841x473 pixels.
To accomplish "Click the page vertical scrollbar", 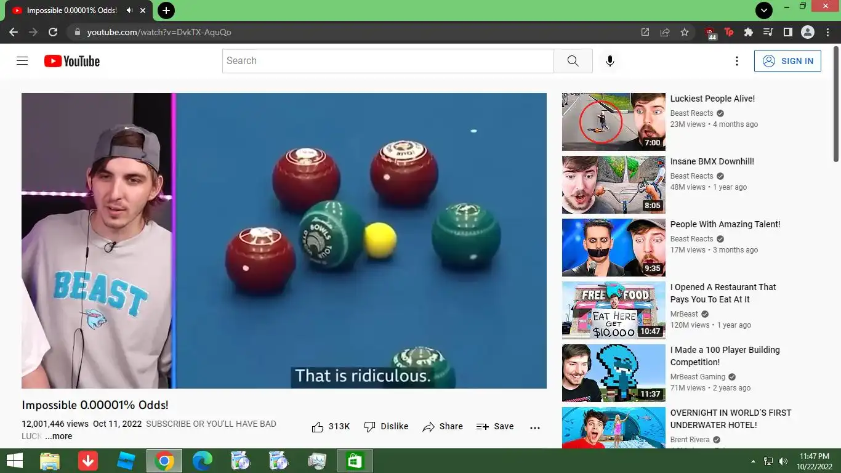I will click(837, 103).
